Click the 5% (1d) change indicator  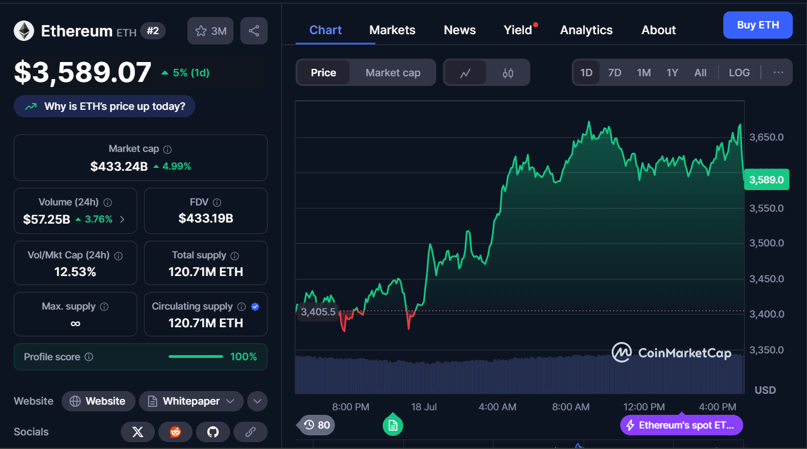pyautogui.click(x=185, y=73)
